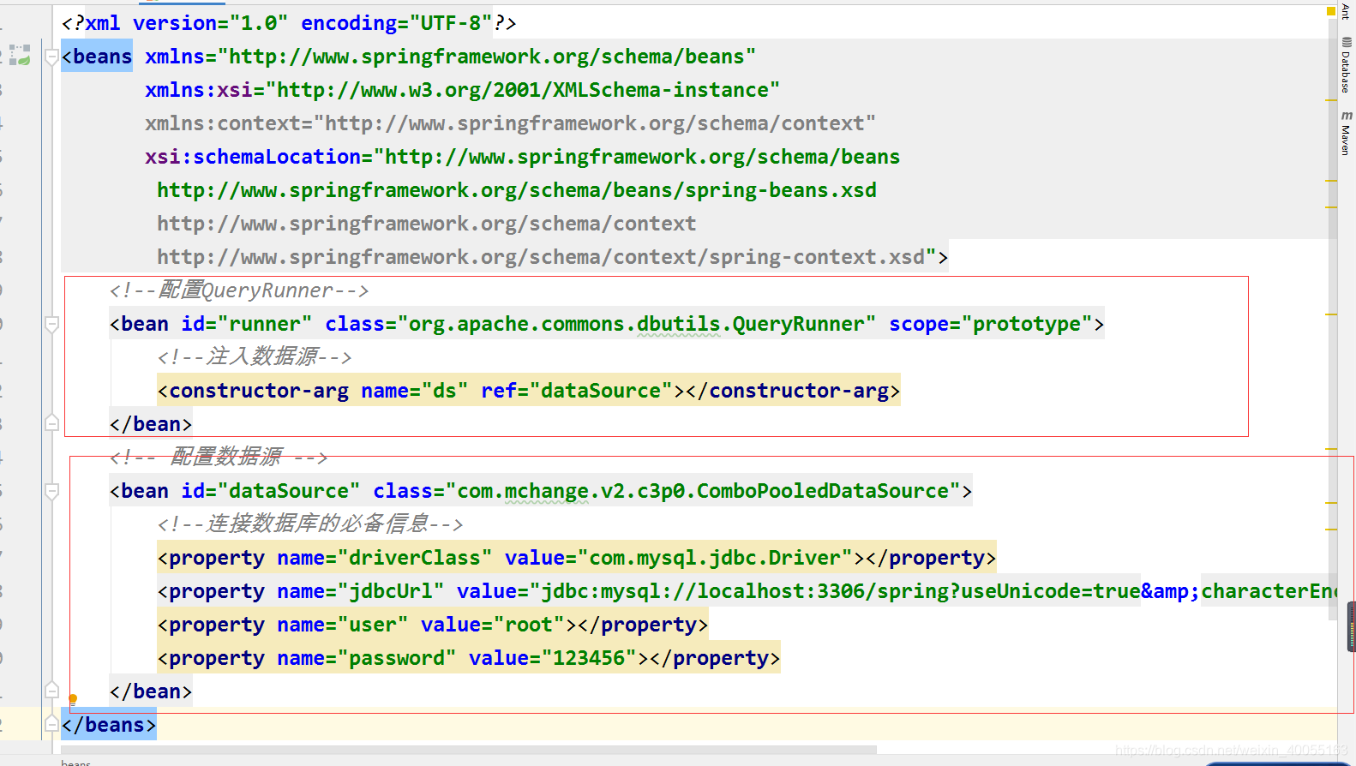Image resolution: width=1356 pixels, height=766 pixels.
Task: Open the Ant tool window tab
Action: [x=1346, y=11]
